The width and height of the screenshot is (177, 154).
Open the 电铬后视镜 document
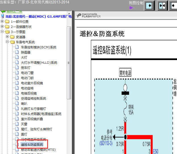coord(29,93)
